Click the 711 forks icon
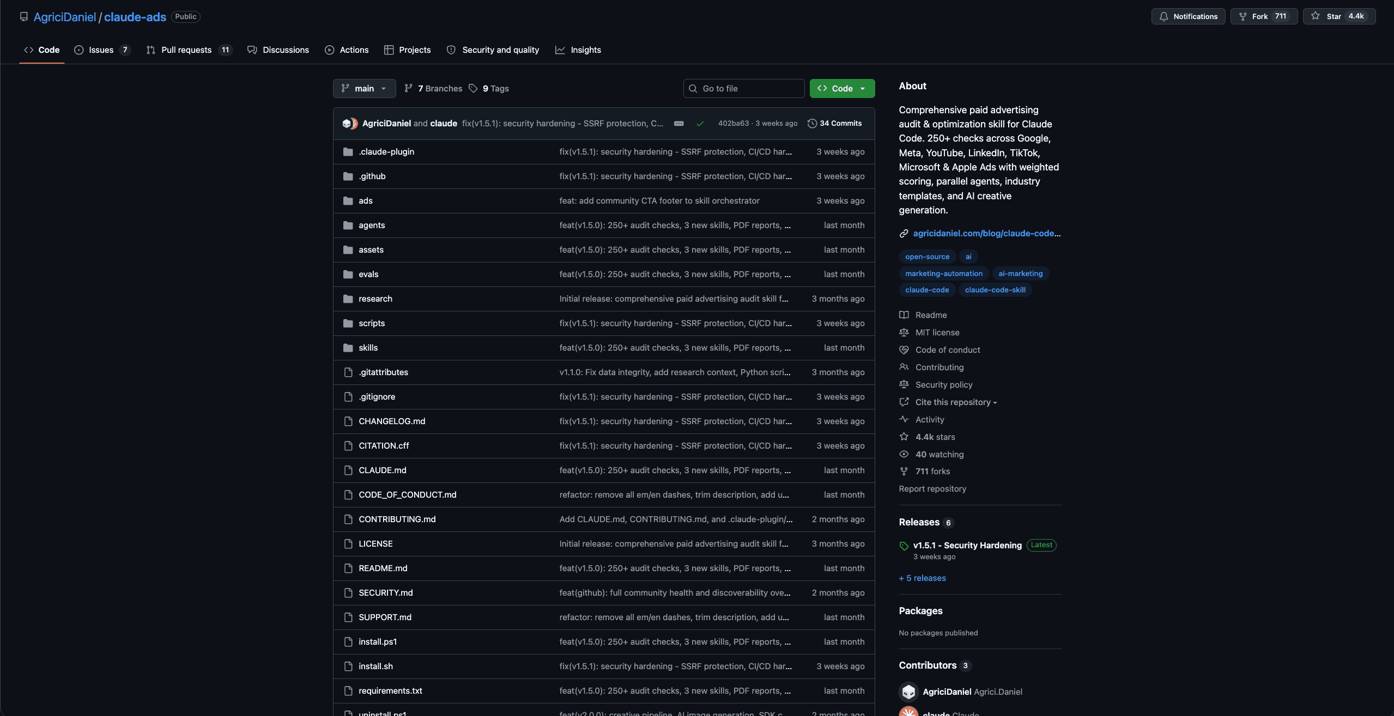 point(904,472)
